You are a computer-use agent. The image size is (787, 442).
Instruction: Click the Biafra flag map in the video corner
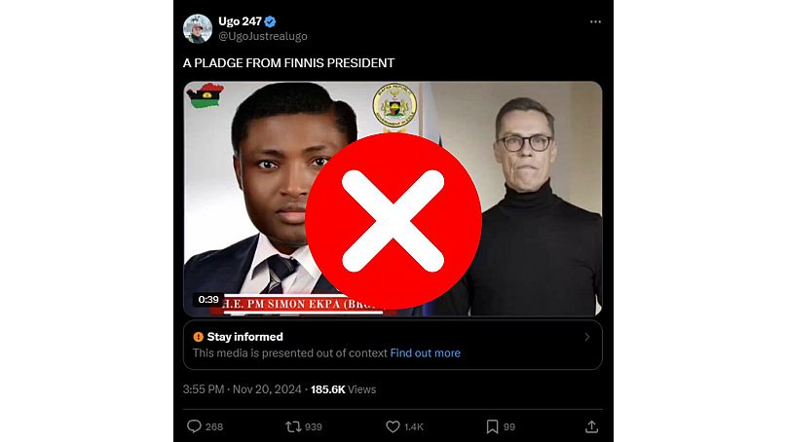tap(206, 98)
